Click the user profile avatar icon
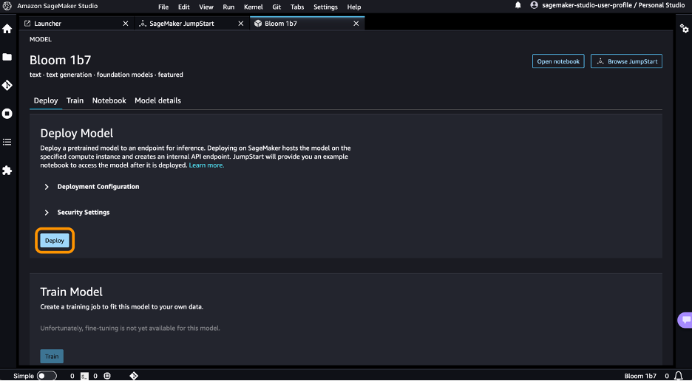Image resolution: width=692 pixels, height=381 pixels. point(534,5)
